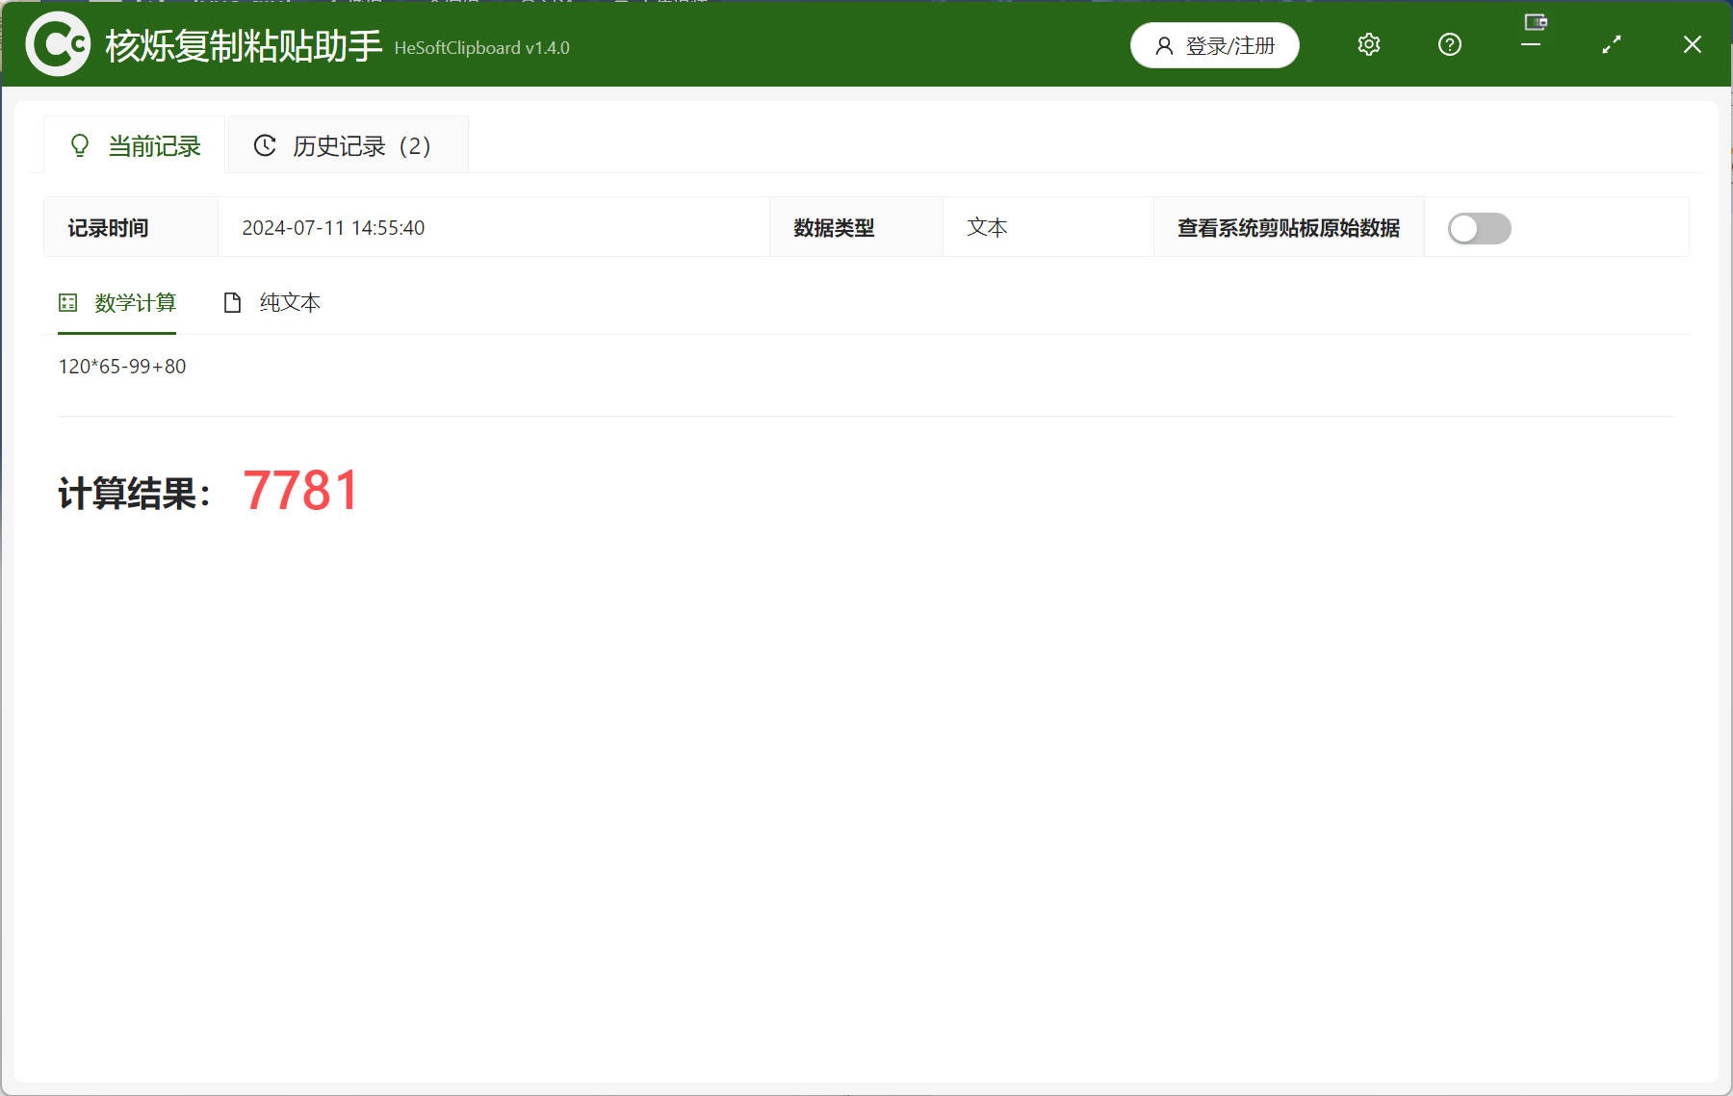Minimize the clipboard assistant window
Image resolution: width=1733 pixels, height=1096 pixels.
point(1531,45)
